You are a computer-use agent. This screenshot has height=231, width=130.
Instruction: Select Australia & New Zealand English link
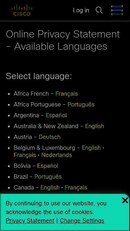pyautogui.click(x=95, y=126)
